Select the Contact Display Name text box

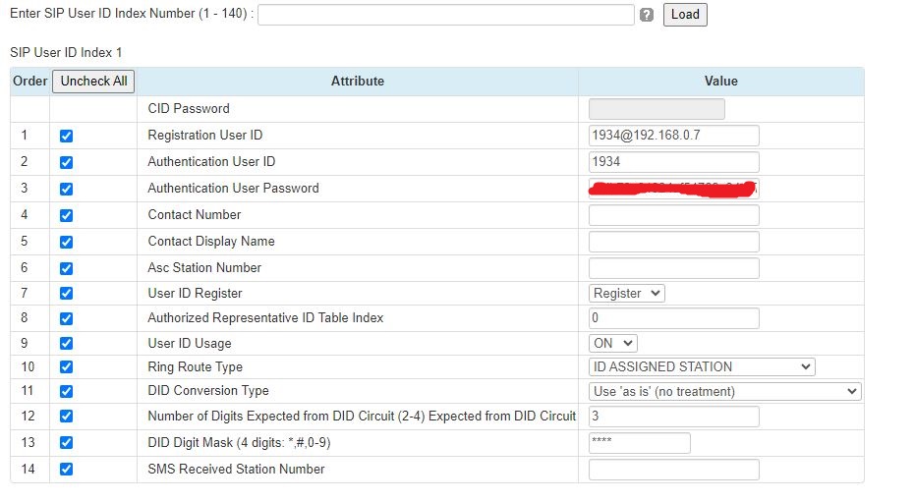coord(673,242)
